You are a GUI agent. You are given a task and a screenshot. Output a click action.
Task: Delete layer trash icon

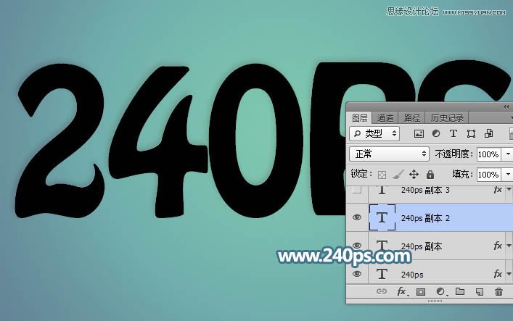tap(498, 291)
